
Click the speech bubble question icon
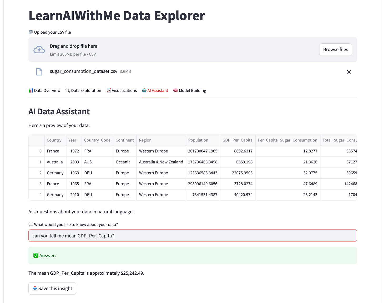(x=31, y=224)
